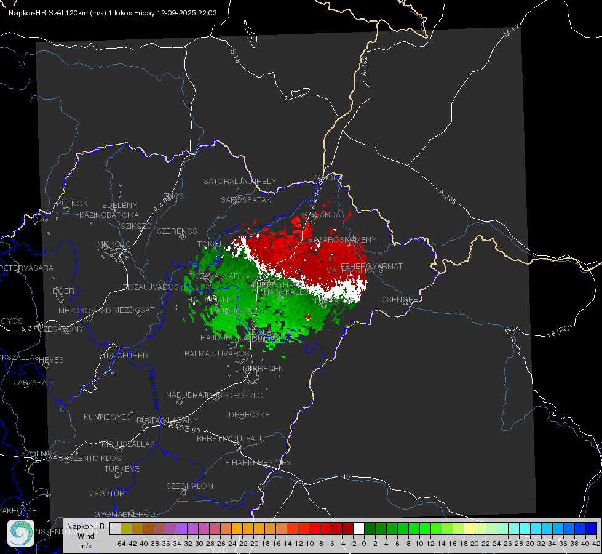Click the A-265 road label

pyautogui.click(x=447, y=196)
